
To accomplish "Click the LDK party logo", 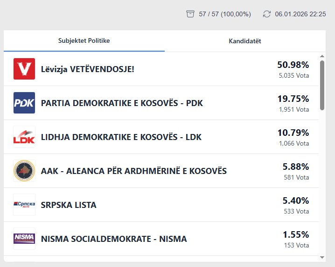I will pyautogui.click(x=24, y=137).
